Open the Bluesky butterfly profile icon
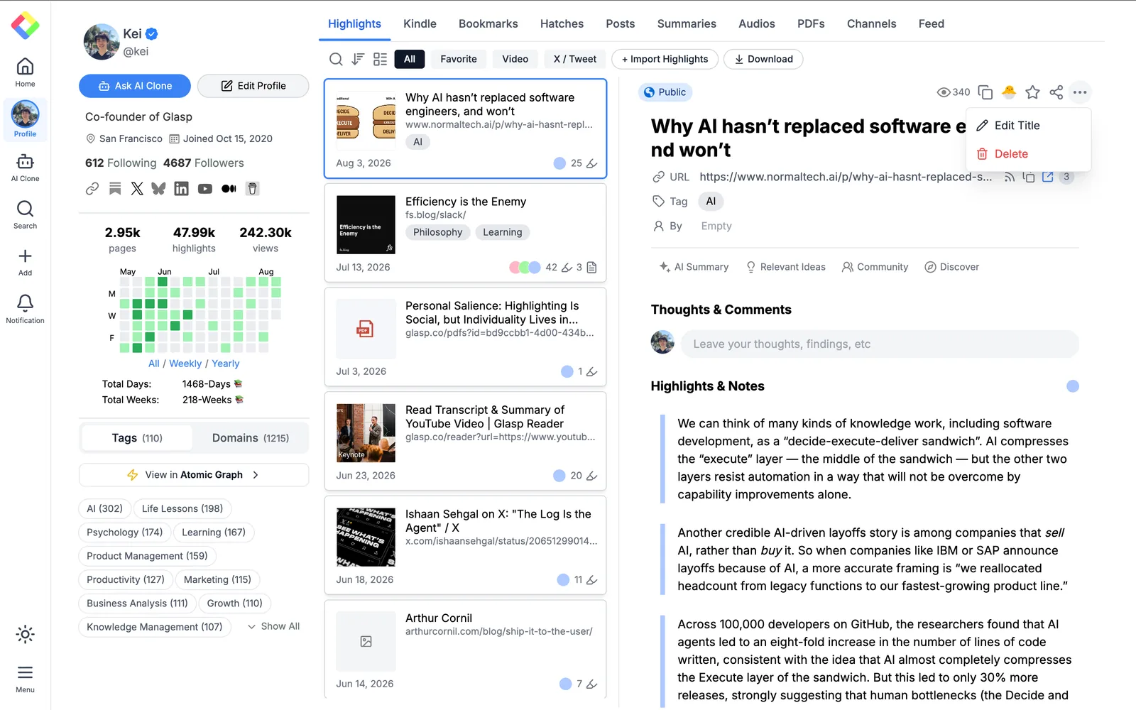The width and height of the screenshot is (1136, 710). [x=158, y=188]
